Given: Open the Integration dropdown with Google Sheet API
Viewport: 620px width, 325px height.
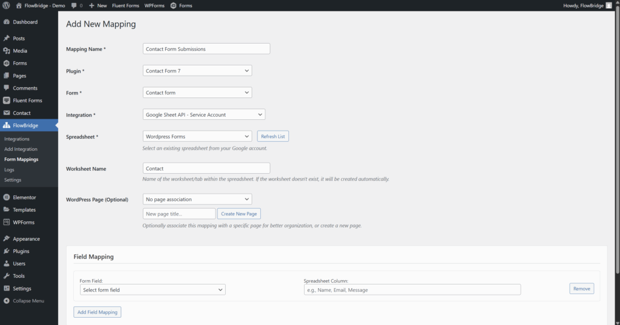Looking at the screenshot, I should tap(204, 114).
